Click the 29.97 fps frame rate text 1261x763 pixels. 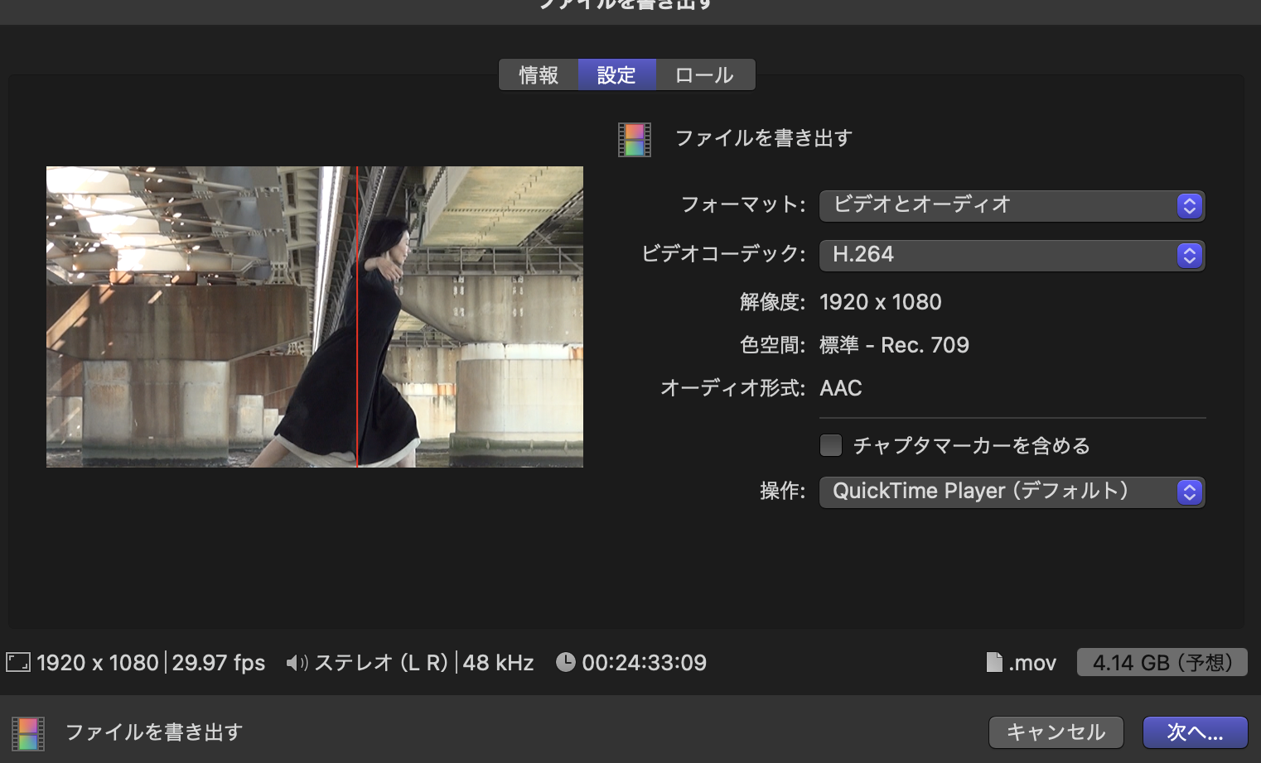pyautogui.click(x=219, y=663)
